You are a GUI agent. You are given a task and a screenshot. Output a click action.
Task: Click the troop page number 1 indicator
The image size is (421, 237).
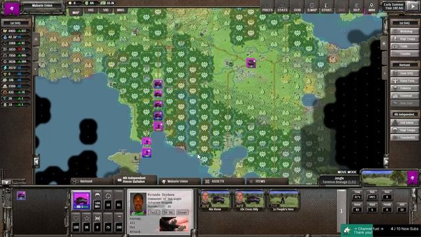pos(341,211)
